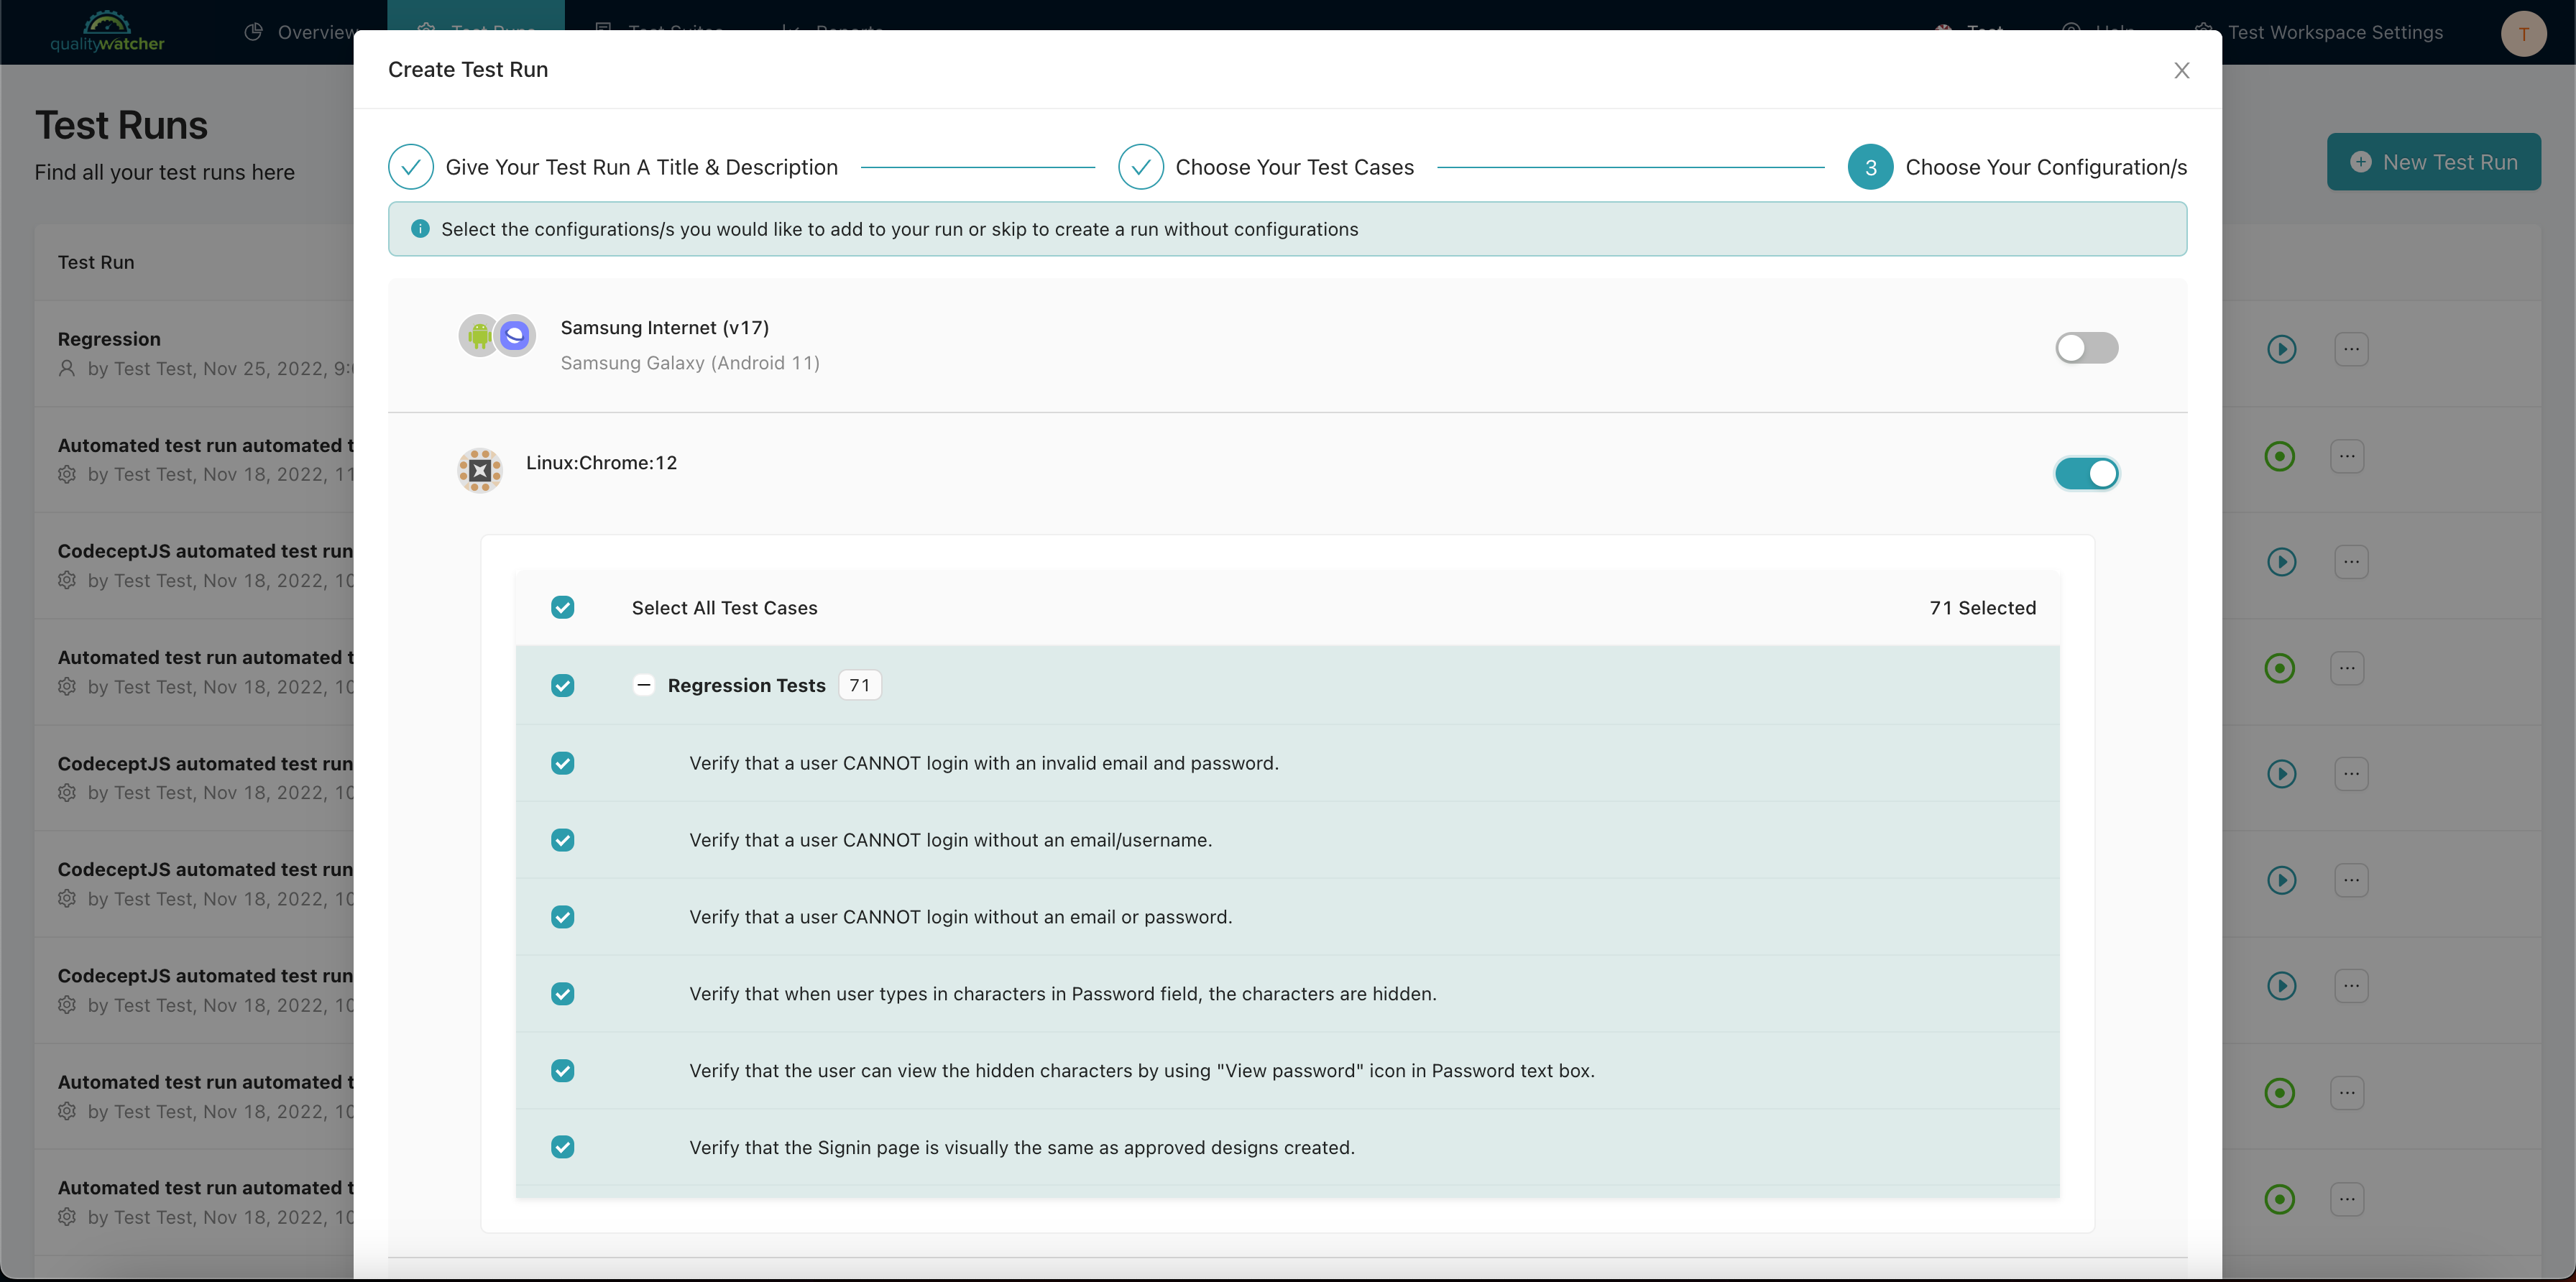Uncheck the Password field characters hidden test
Image resolution: width=2576 pixels, height=1282 pixels.
[563, 993]
